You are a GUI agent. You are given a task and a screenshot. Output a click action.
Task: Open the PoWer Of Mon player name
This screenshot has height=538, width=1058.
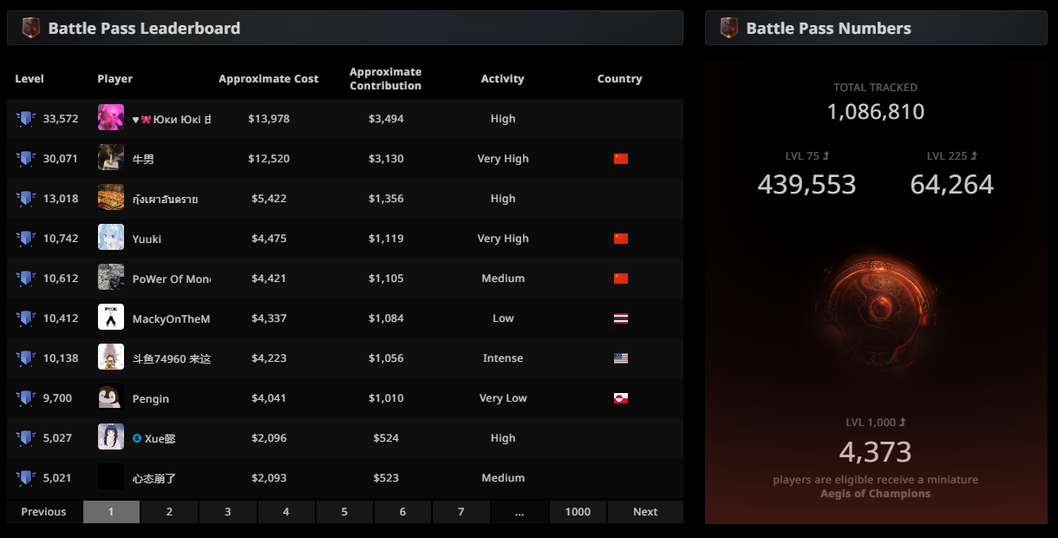pos(171,279)
